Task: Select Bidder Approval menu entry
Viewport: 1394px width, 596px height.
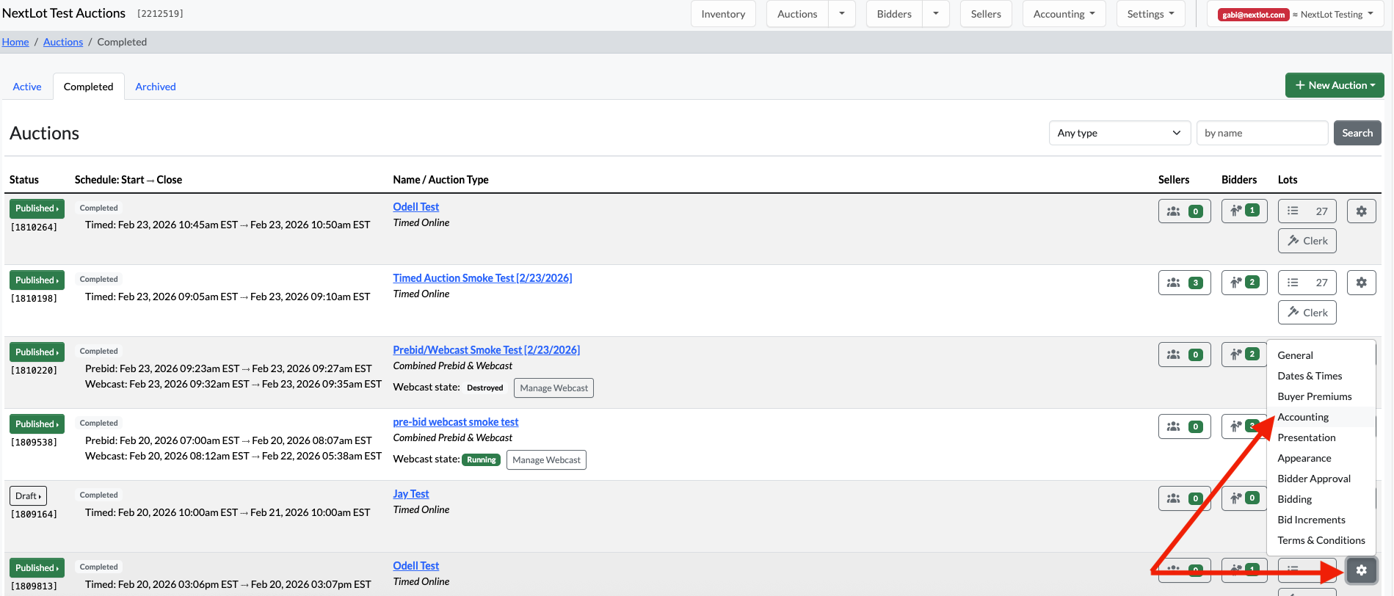Action: tap(1321, 479)
